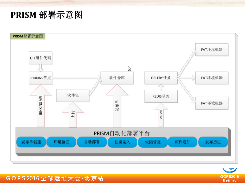Click the 发布单创建 pill button
Viewport: 245px width, 183px height.
tap(31, 142)
